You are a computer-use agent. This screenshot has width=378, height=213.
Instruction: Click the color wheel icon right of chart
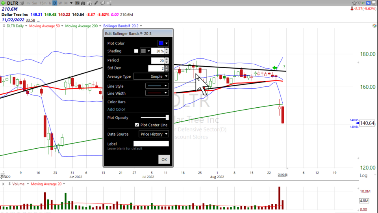pos(374,26)
